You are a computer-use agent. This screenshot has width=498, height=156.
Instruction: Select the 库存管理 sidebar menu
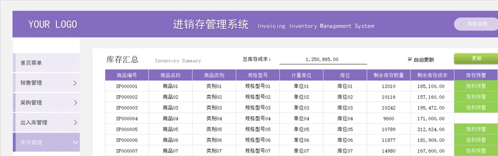pos(46,142)
